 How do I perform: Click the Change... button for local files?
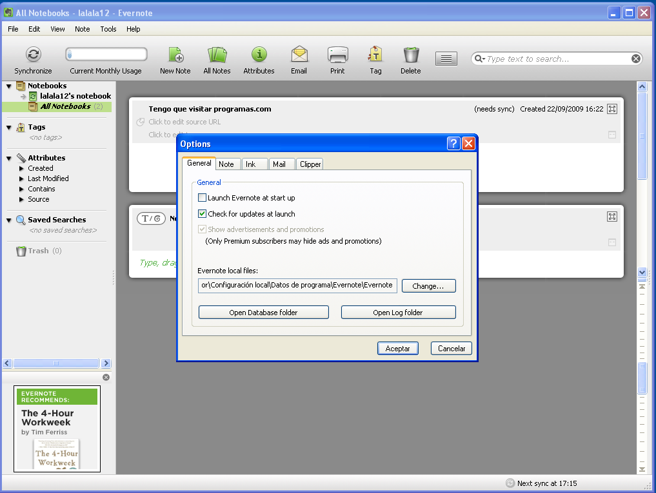point(428,286)
